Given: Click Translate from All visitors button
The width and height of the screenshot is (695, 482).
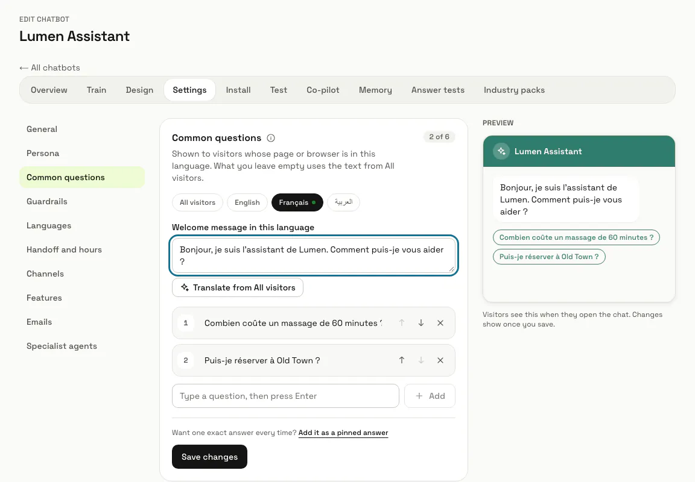Looking at the screenshot, I should 238,288.
